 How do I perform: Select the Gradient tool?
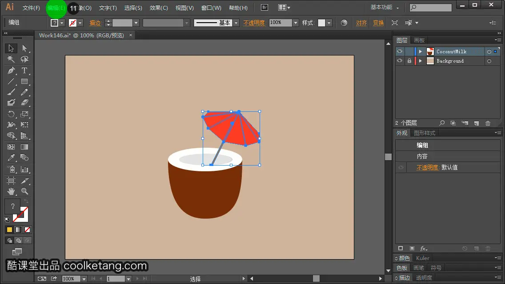pos(24,147)
